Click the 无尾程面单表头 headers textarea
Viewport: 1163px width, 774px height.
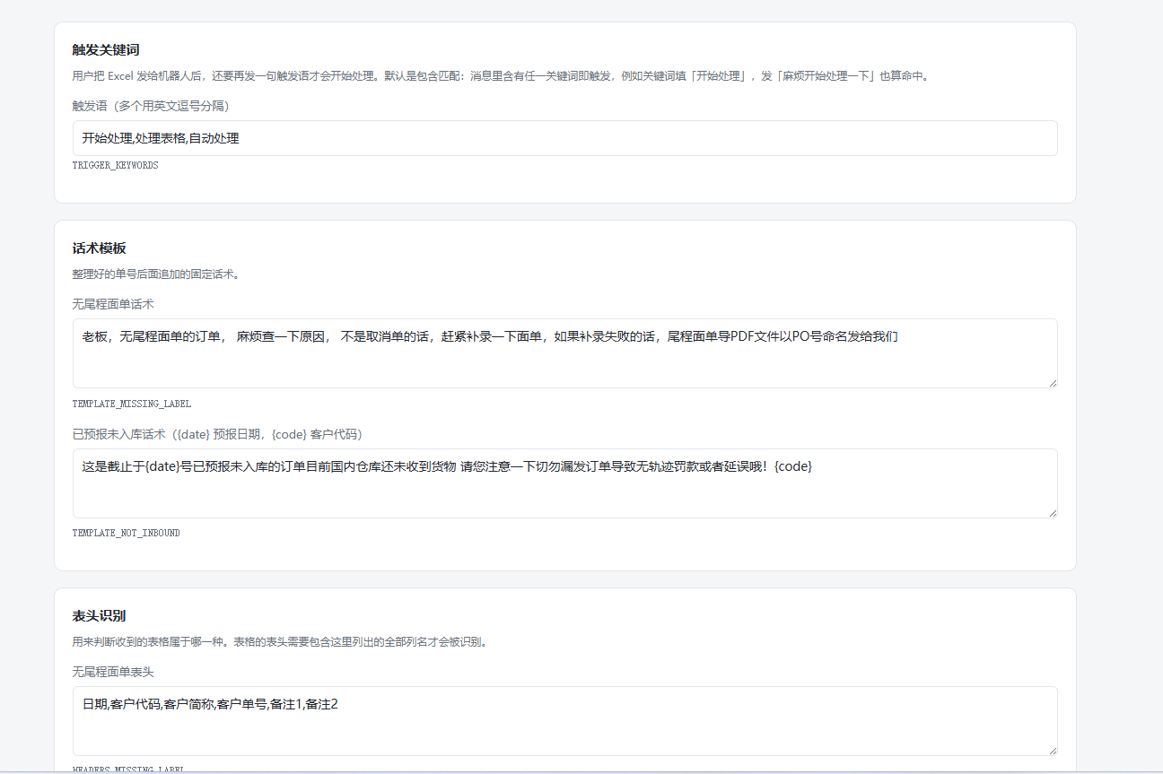coord(564,721)
